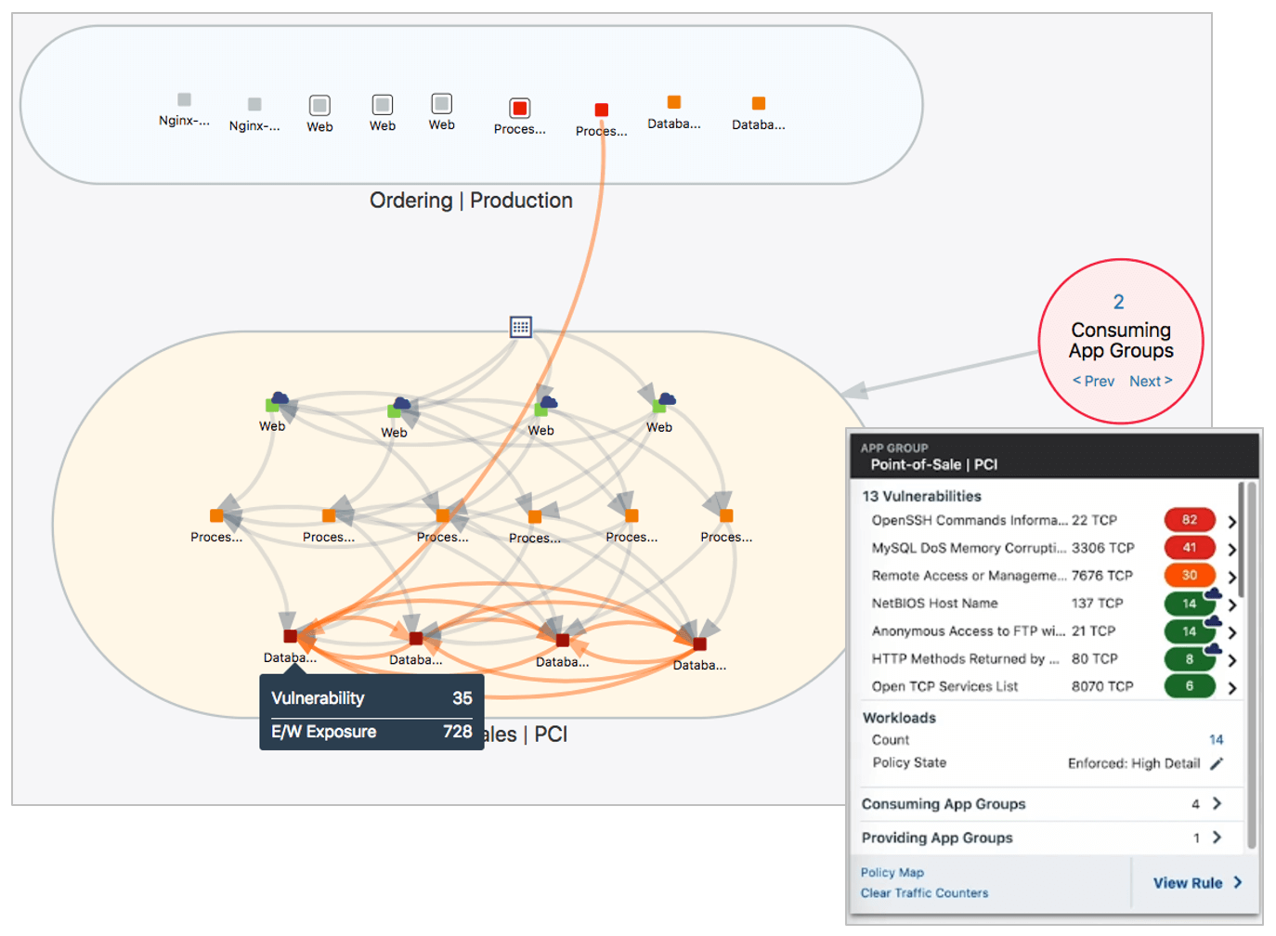Click the red Process node with the orange link

[x=602, y=110]
